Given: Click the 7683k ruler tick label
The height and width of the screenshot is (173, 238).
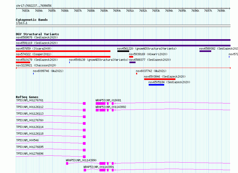Looking at the screenshot, I should coord(26,11).
